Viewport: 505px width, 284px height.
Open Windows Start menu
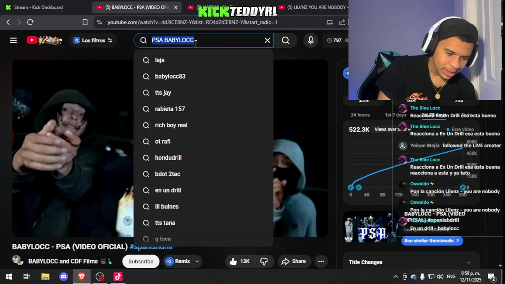9,277
